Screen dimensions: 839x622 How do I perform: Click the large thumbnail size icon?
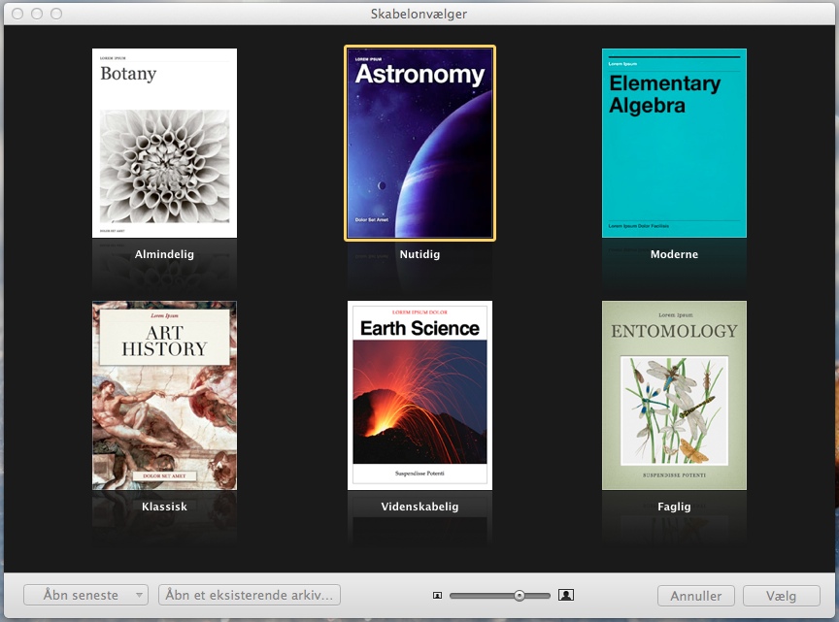tap(566, 595)
